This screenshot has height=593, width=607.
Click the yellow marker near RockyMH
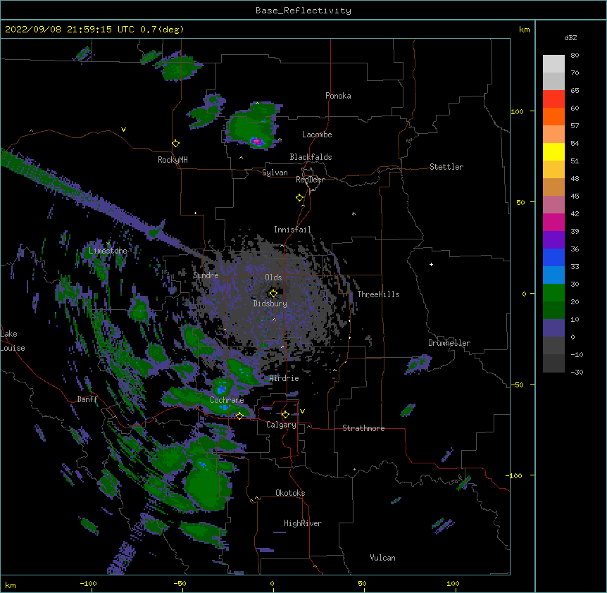(x=176, y=144)
